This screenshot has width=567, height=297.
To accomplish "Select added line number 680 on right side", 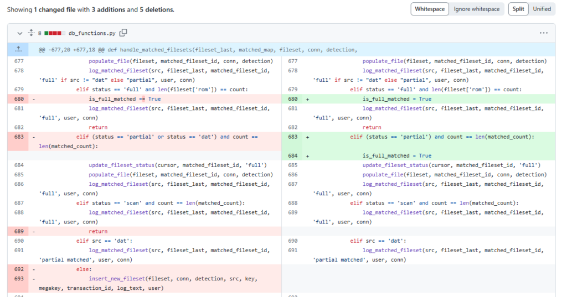I will click(293, 99).
